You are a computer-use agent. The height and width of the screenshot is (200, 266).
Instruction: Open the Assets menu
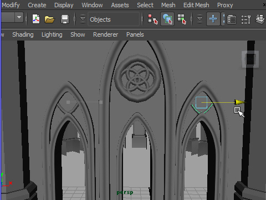[120, 5]
